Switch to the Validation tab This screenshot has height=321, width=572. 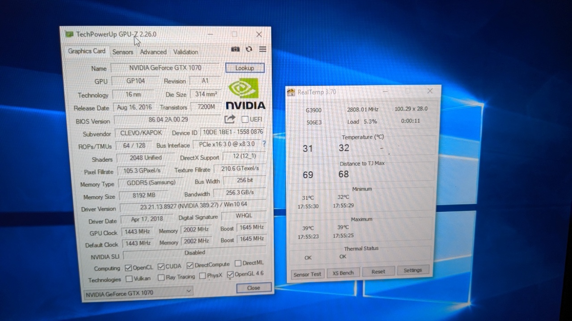186,52
